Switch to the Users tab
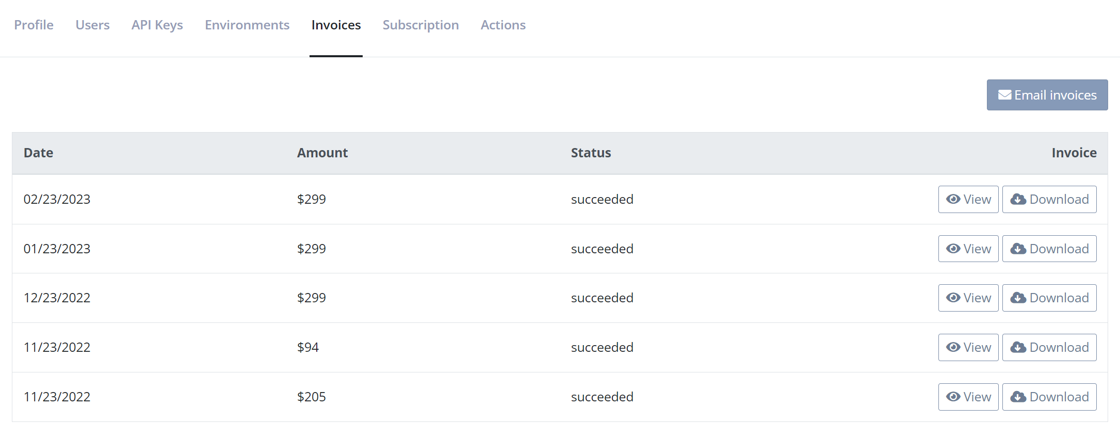The image size is (1120, 439). tap(92, 25)
